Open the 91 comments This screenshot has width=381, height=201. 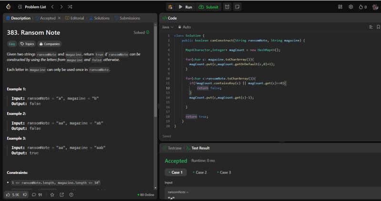(37, 195)
